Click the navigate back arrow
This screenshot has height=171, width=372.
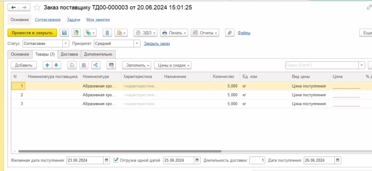tap(13, 7)
